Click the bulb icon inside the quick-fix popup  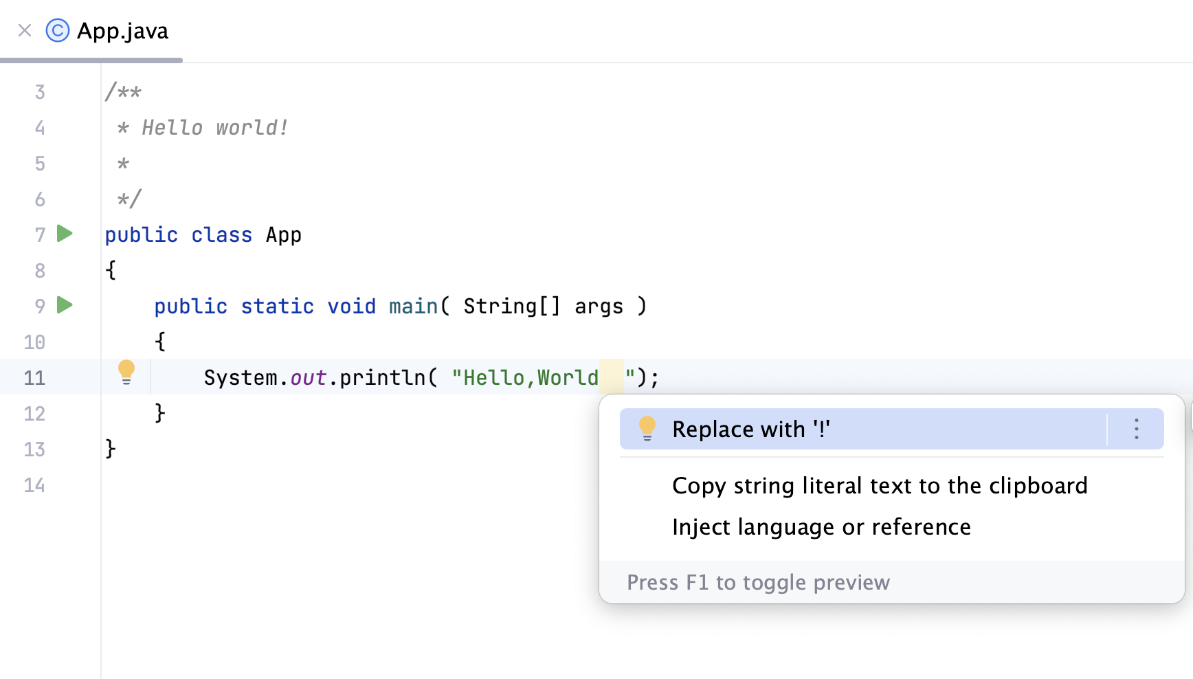[647, 427]
